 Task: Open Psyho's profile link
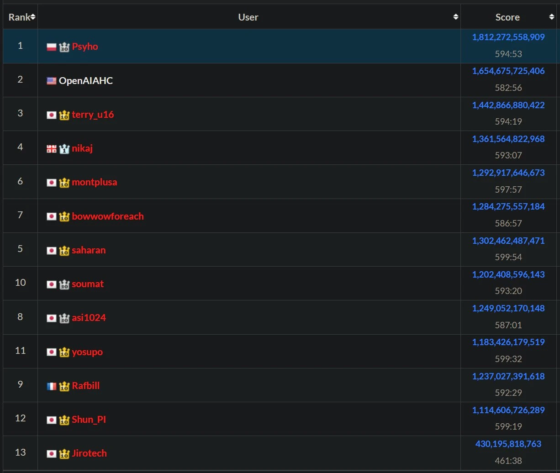point(85,46)
